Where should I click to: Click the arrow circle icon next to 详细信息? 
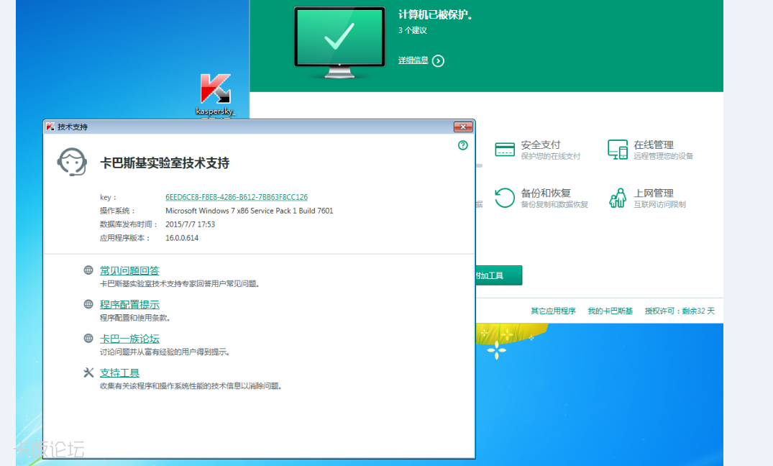[438, 60]
